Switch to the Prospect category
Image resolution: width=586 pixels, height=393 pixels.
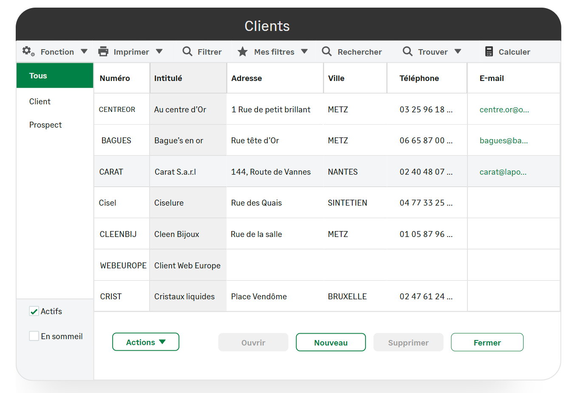pyautogui.click(x=45, y=125)
